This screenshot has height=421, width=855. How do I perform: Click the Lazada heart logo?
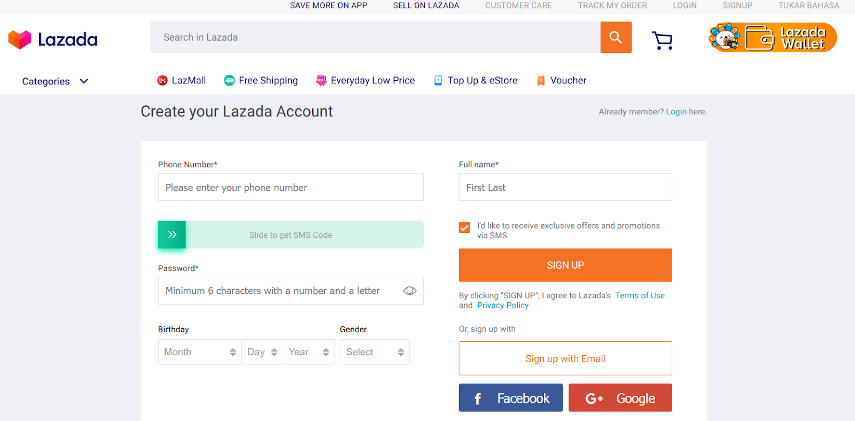tap(20, 40)
